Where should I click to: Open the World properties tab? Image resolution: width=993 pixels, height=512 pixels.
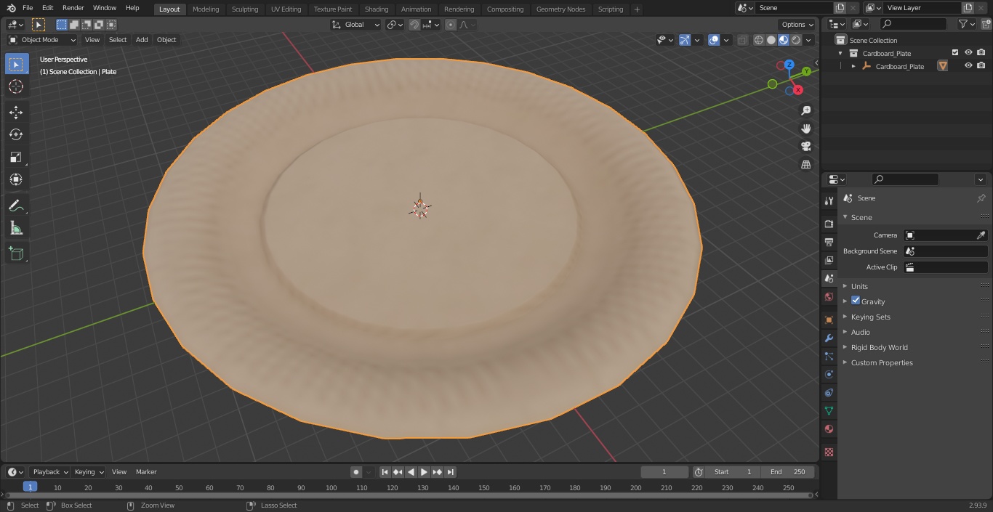829,296
